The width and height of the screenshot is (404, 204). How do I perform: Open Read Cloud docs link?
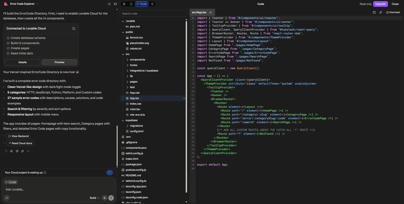20,143
